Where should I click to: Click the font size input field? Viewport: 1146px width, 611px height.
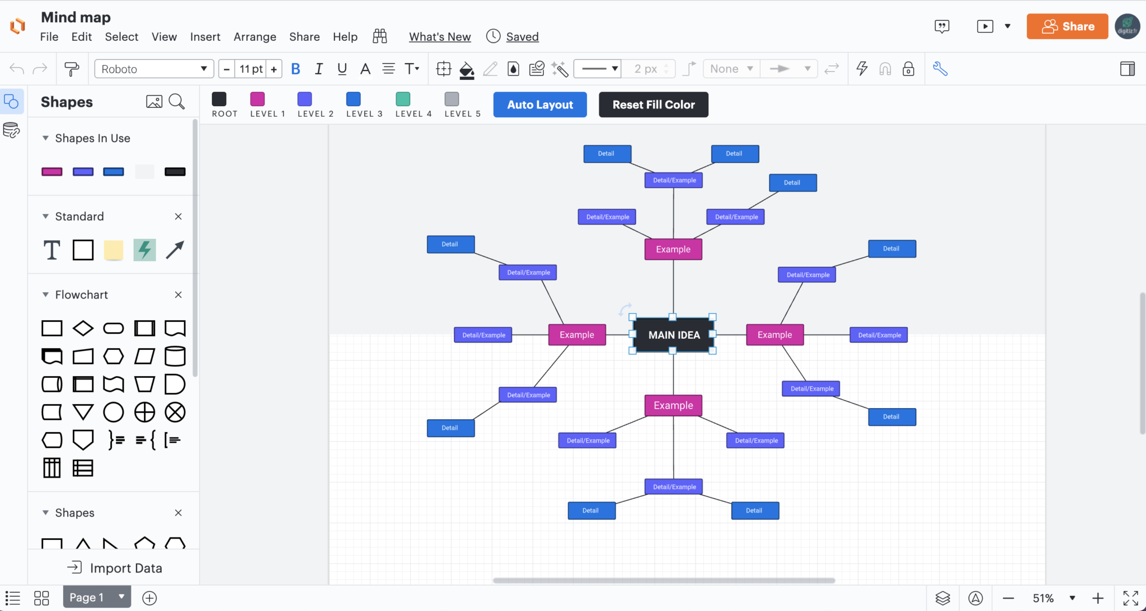pos(250,69)
